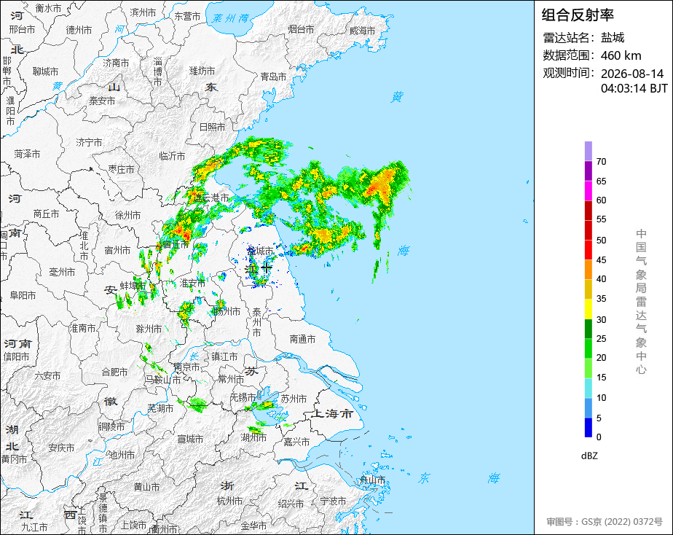Click the 杭州市 city label
This screenshot has height=535, width=673.
click(230, 501)
